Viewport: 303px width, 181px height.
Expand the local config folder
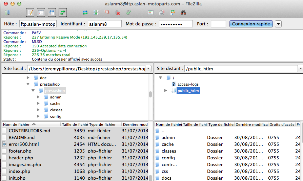click(38, 116)
